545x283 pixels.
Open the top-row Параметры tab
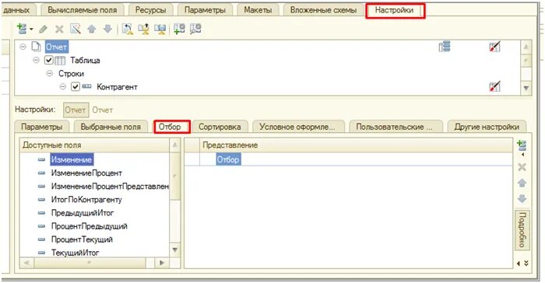pyautogui.click(x=205, y=10)
